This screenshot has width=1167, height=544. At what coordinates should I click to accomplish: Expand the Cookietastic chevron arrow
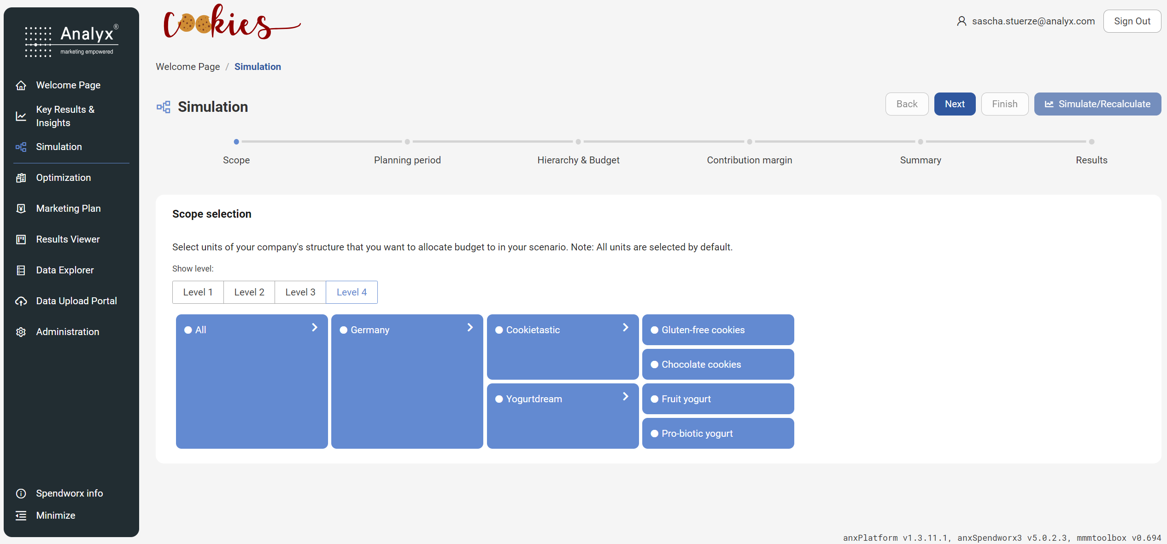625,327
